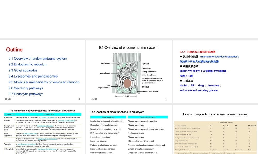Click the 'membranous sacs' link in the Golgi row

30,133
